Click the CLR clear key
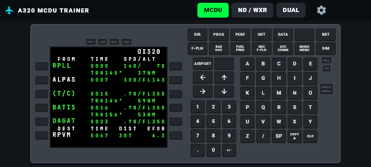This screenshot has height=167, width=371. 310,136
